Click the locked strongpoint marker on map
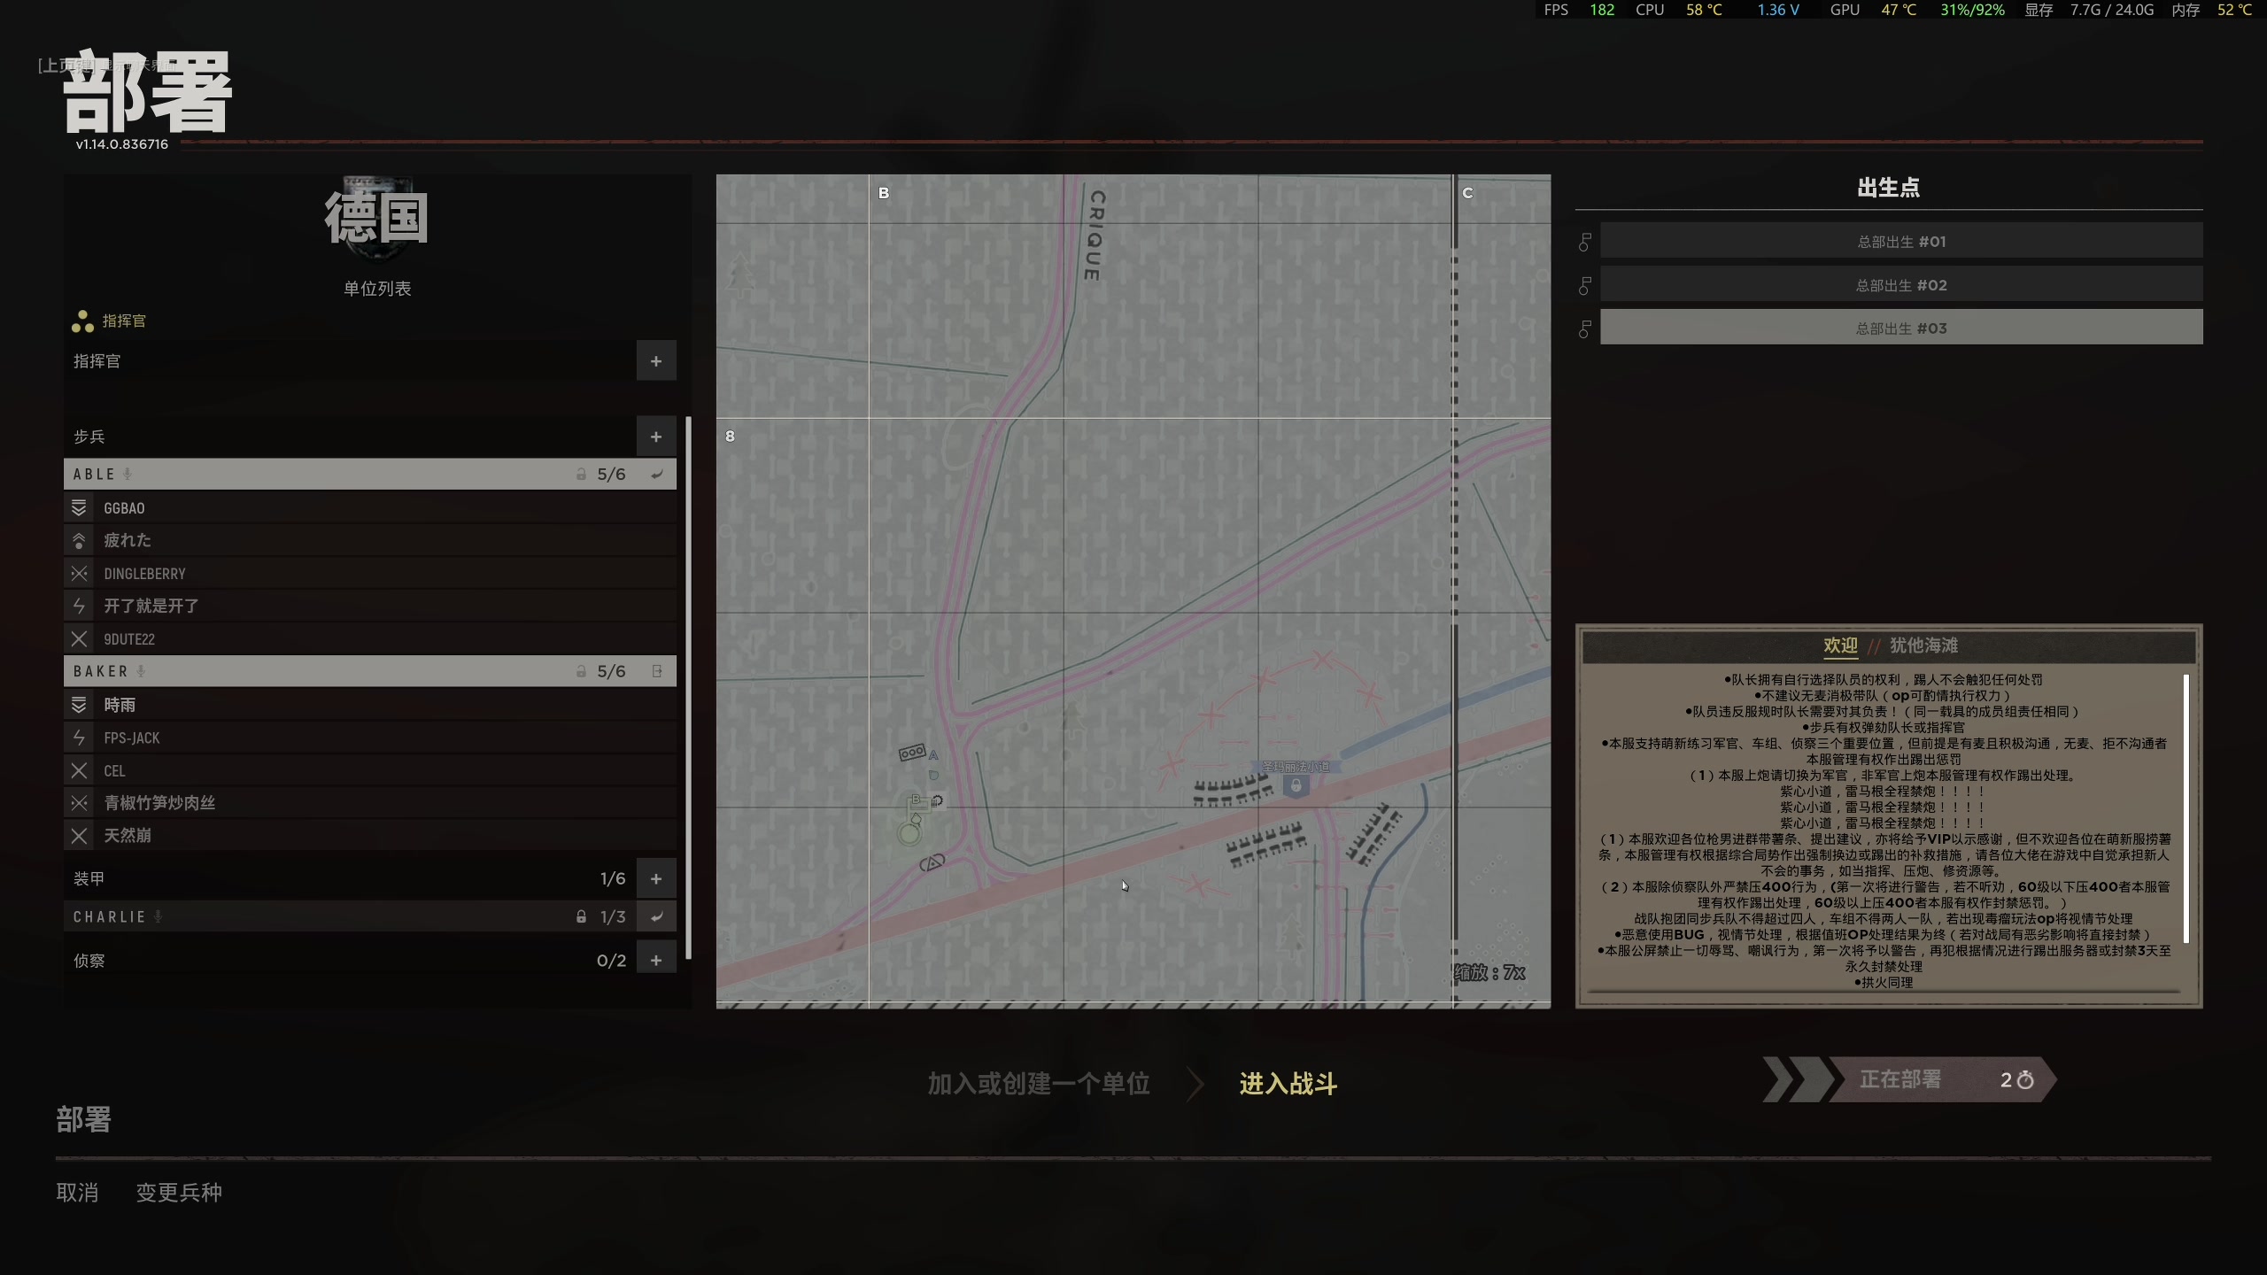Image resolution: width=2267 pixels, height=1275 pixels. pos(1296,785)
